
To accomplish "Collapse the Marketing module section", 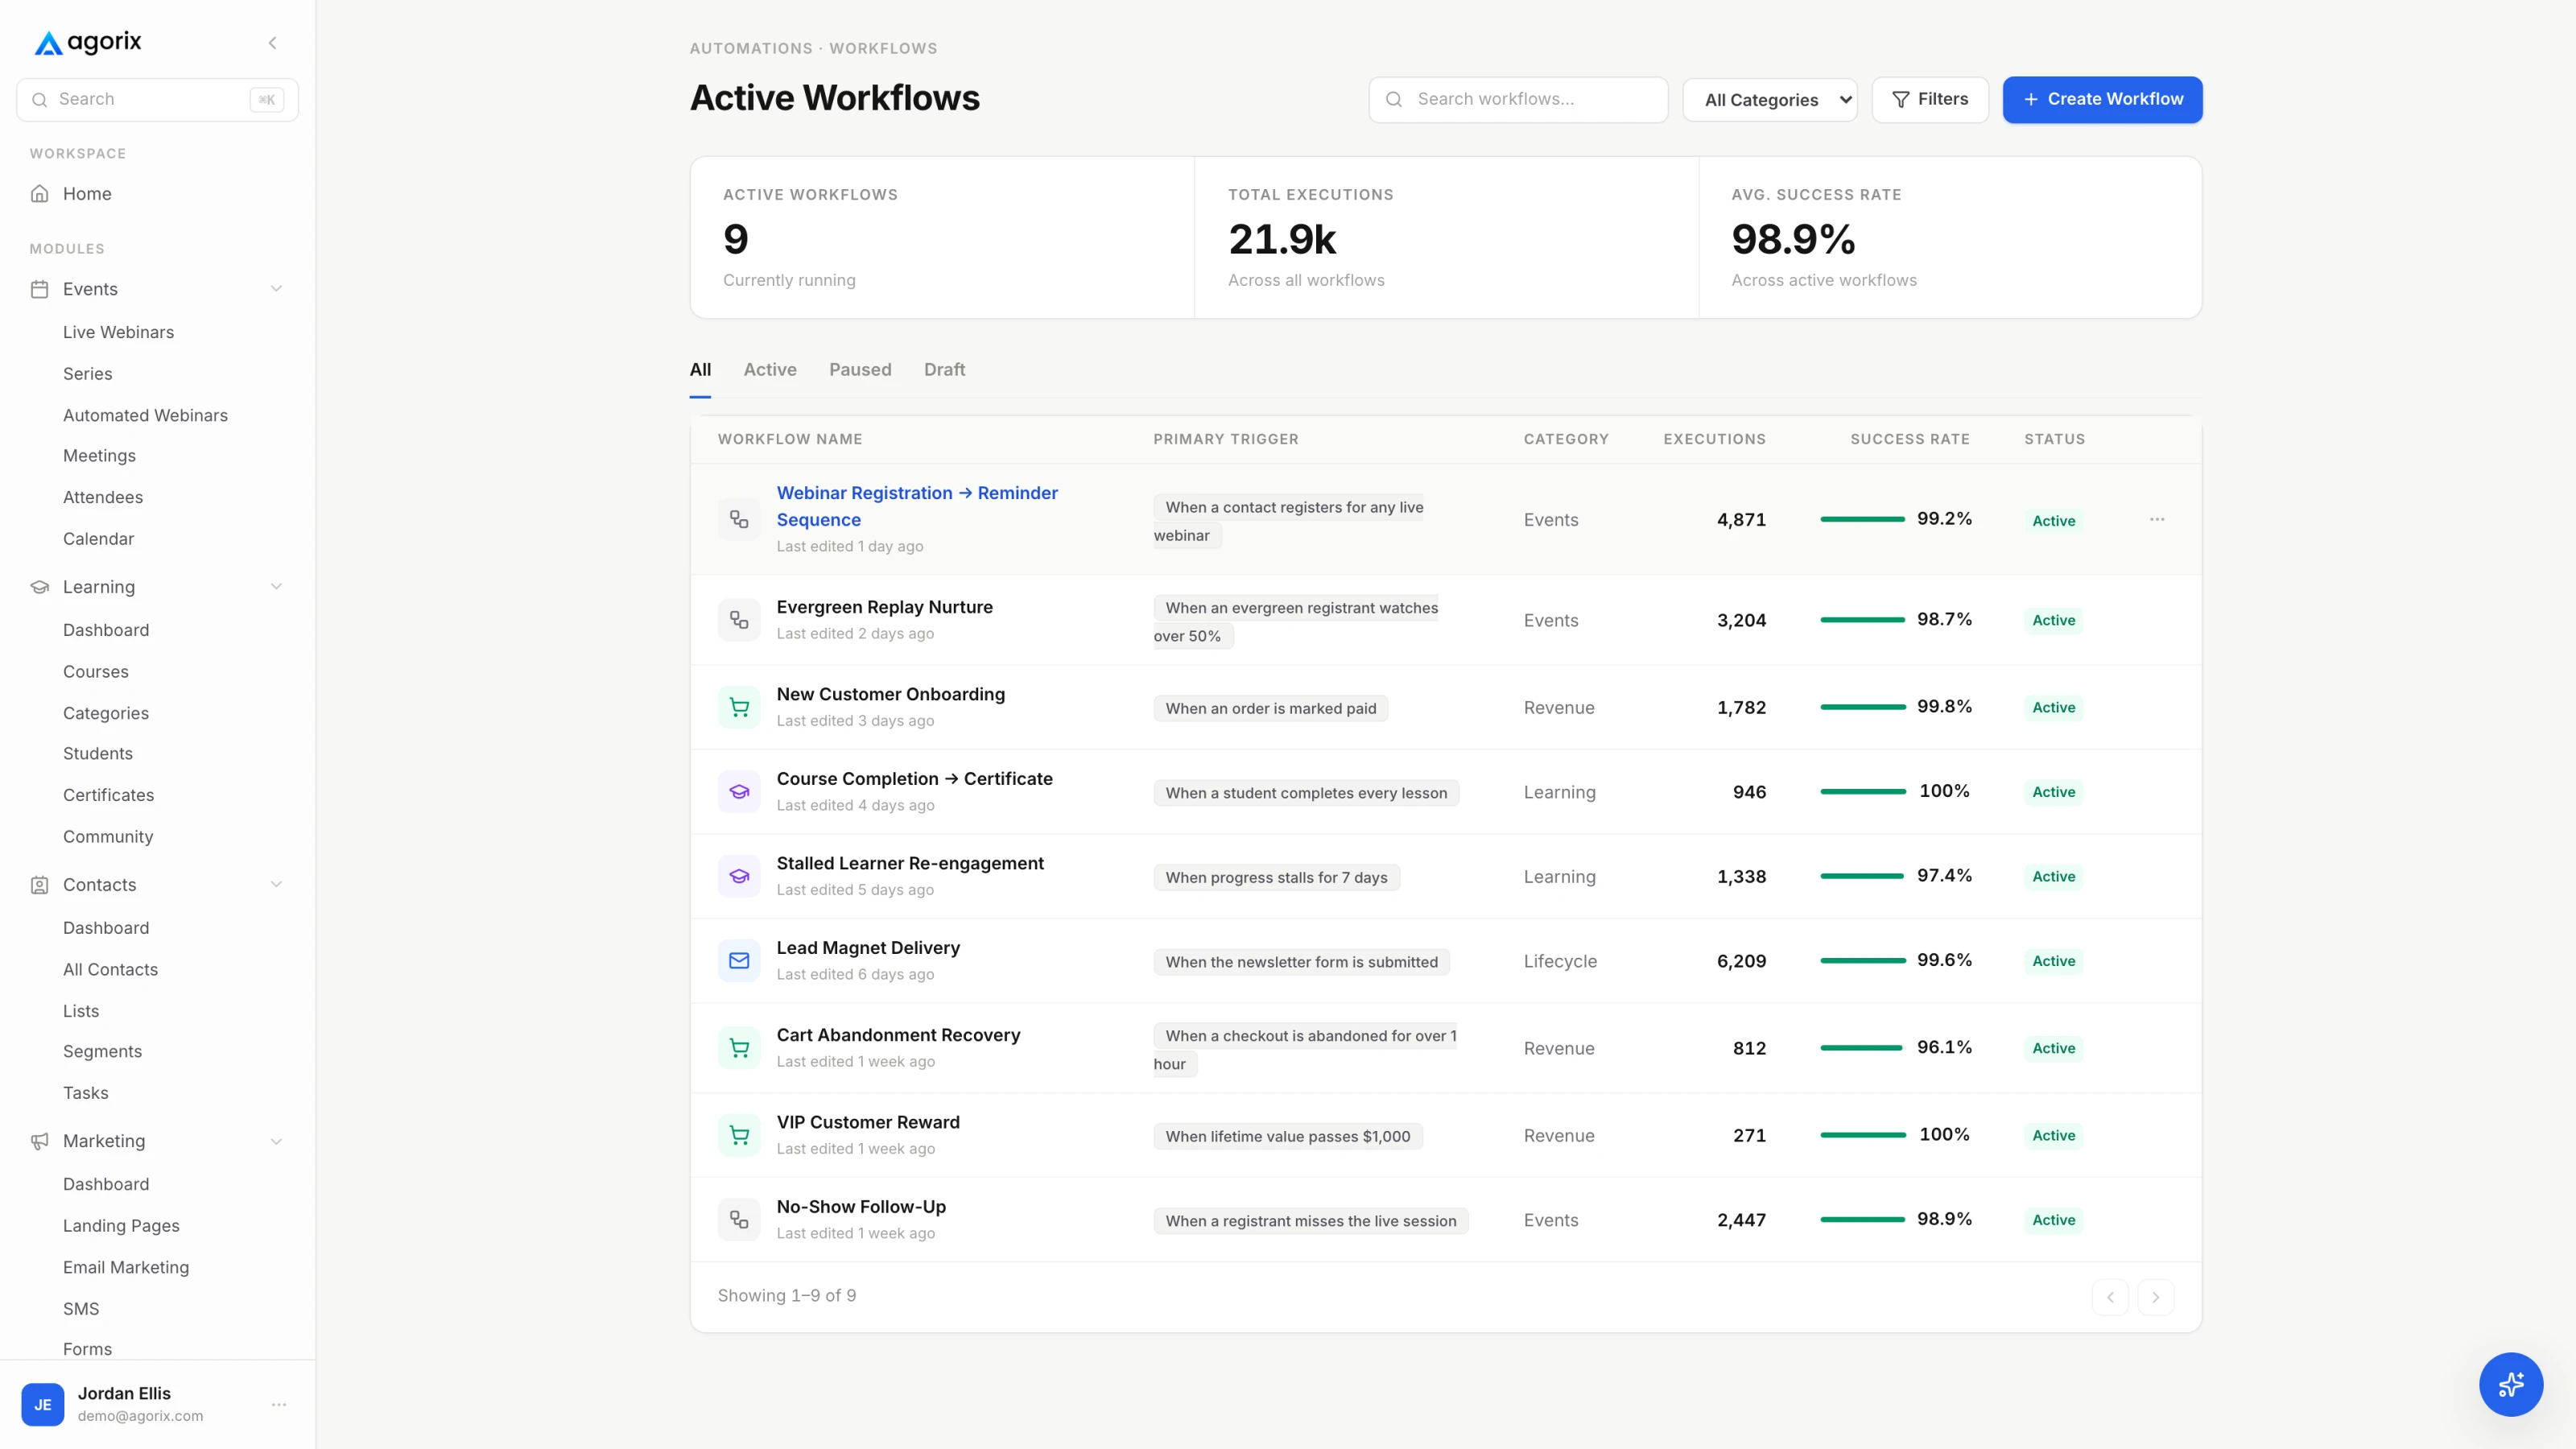I will pos(276,1141).
